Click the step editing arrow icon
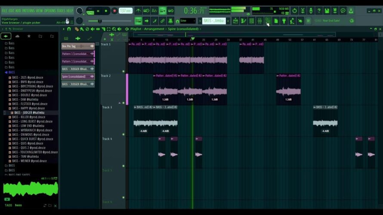This screenshot has height=215, width=383. point(146,21)
